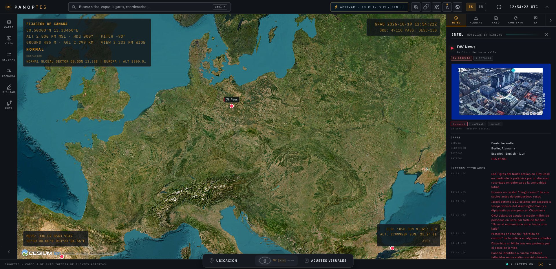Open the Vista sidebar panel
556x269 pixels.
point(9,40)
